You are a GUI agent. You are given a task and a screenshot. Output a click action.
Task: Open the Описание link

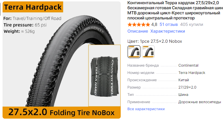click(x=138, y=31)
